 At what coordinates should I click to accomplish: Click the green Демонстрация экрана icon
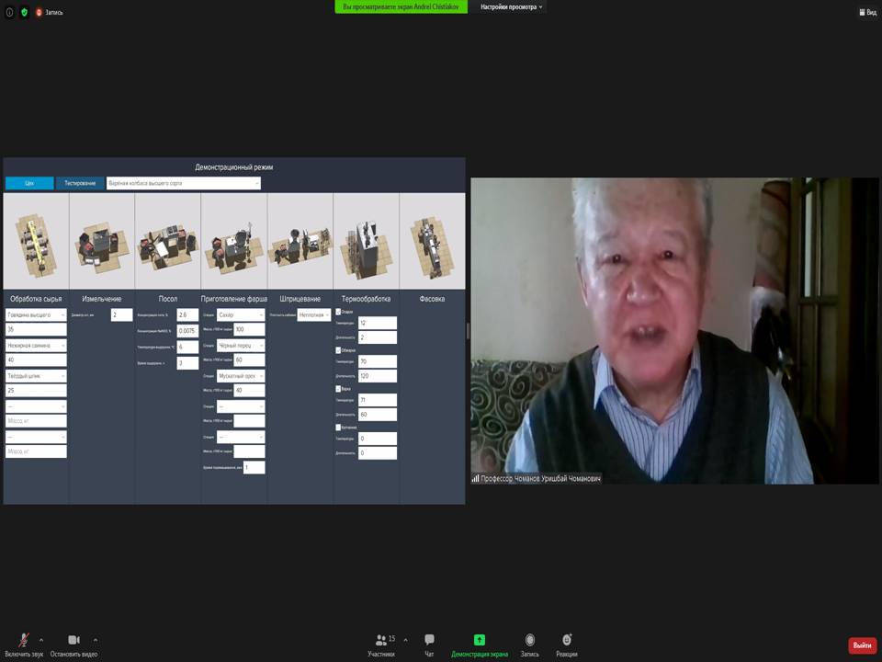[479, 640]
